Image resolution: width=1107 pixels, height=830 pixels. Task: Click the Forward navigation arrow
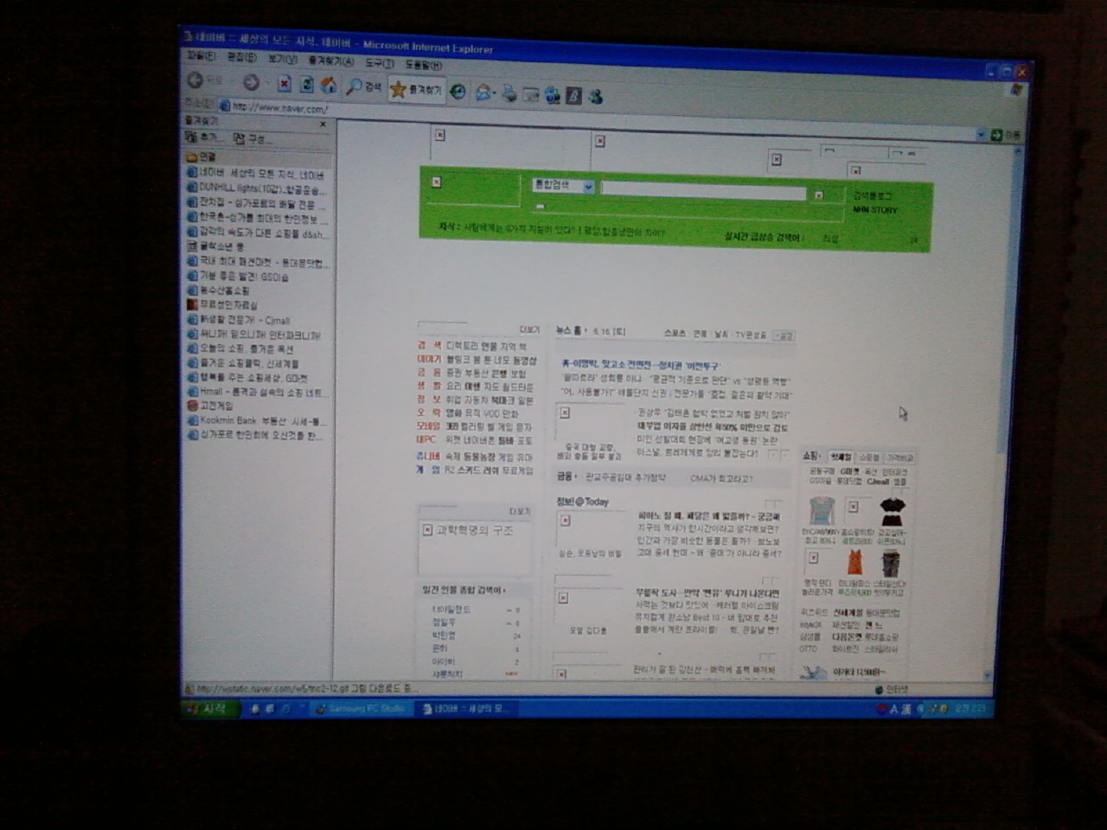251,82
